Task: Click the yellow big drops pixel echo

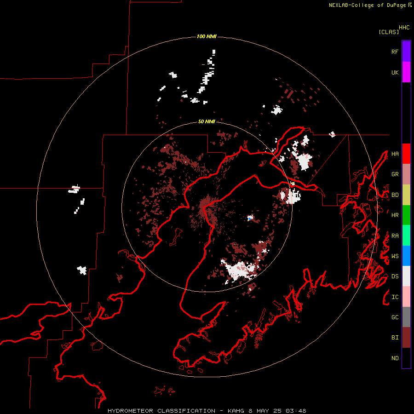Action: (293, 183)
